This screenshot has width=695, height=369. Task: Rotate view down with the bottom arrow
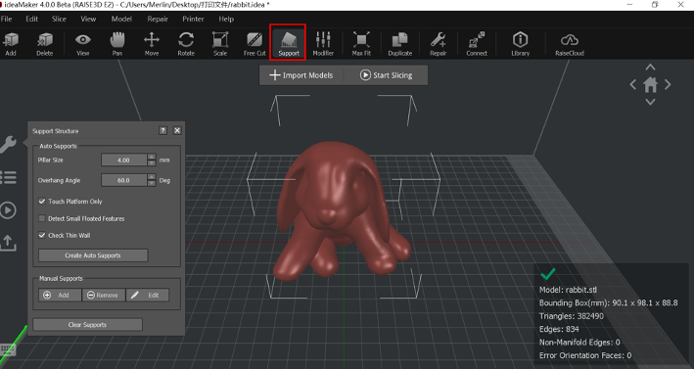pyautogui.click(x=650, y=102)
